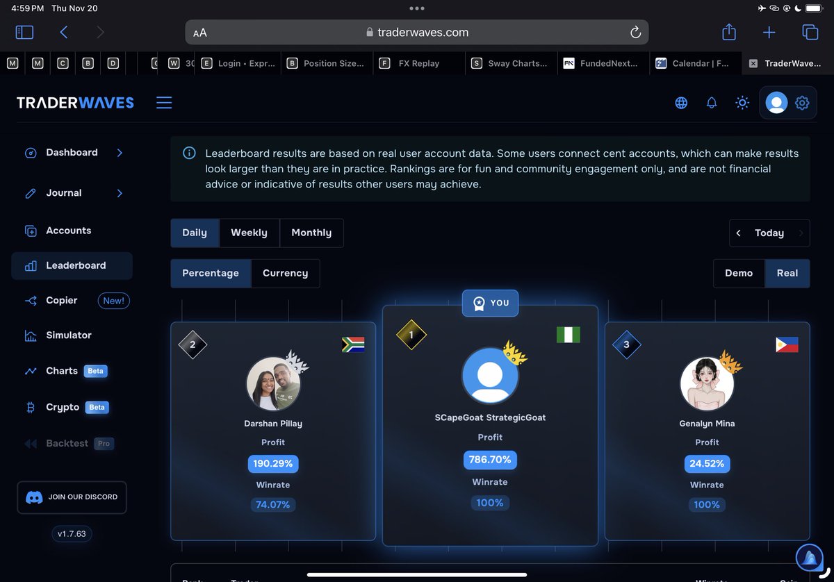834x582 pixels.
Task: Select the Weekly period option
Action: click(x=249, y=233)
